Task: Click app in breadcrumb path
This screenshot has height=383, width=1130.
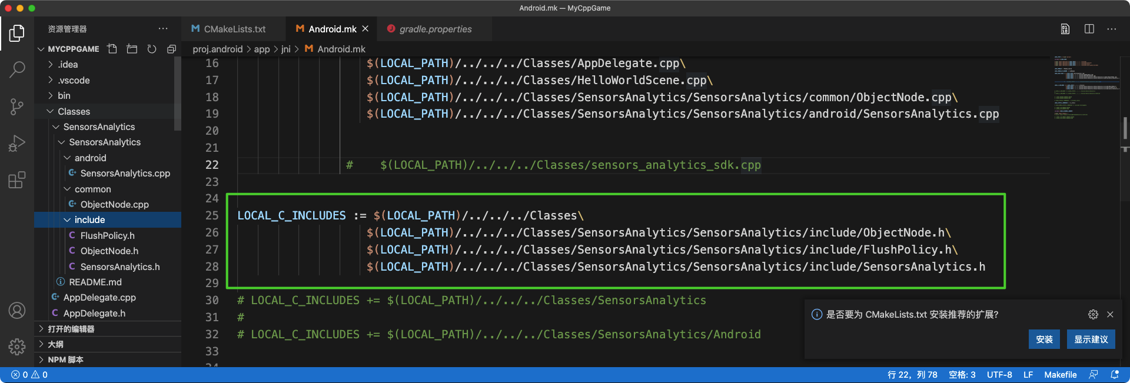Action: point(262,49)
